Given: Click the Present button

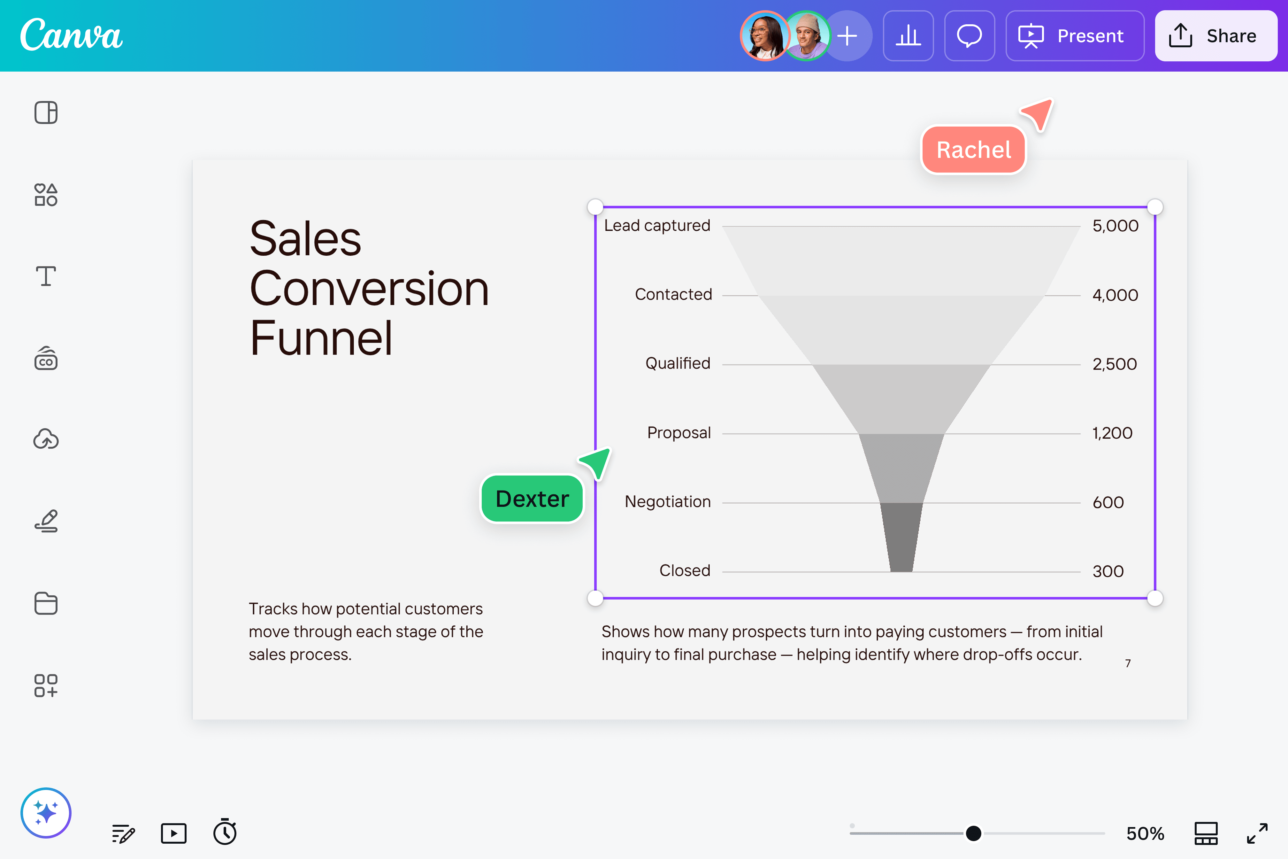Looking at the screenshot, I should click(1074, 35).
